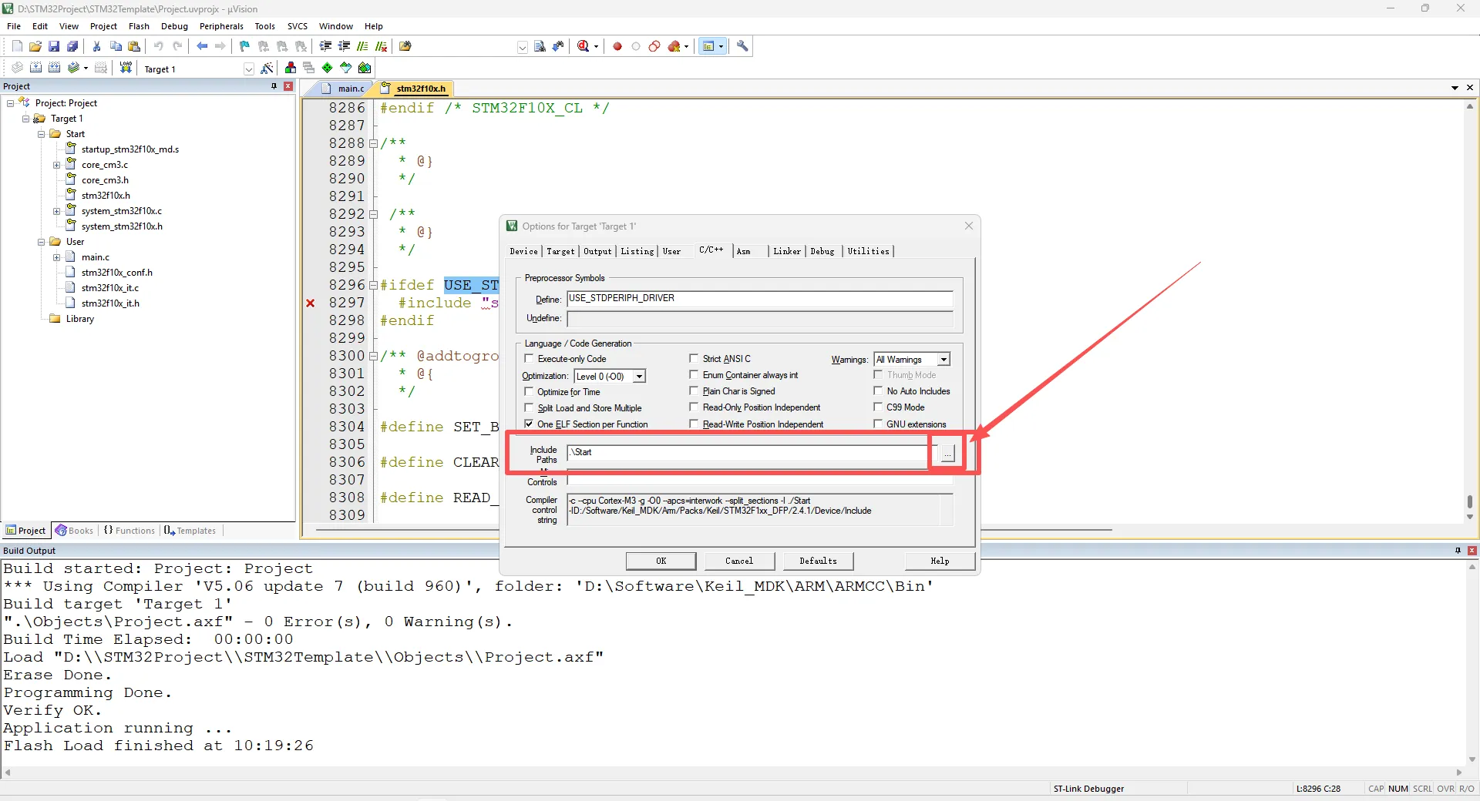Start debug session with magnifier icon
1480x801 pixels.
pos(584,46)
